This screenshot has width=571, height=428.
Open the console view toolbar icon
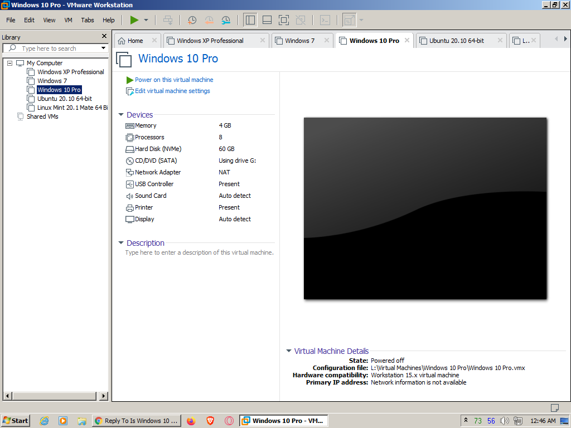[x=325, y=20]
